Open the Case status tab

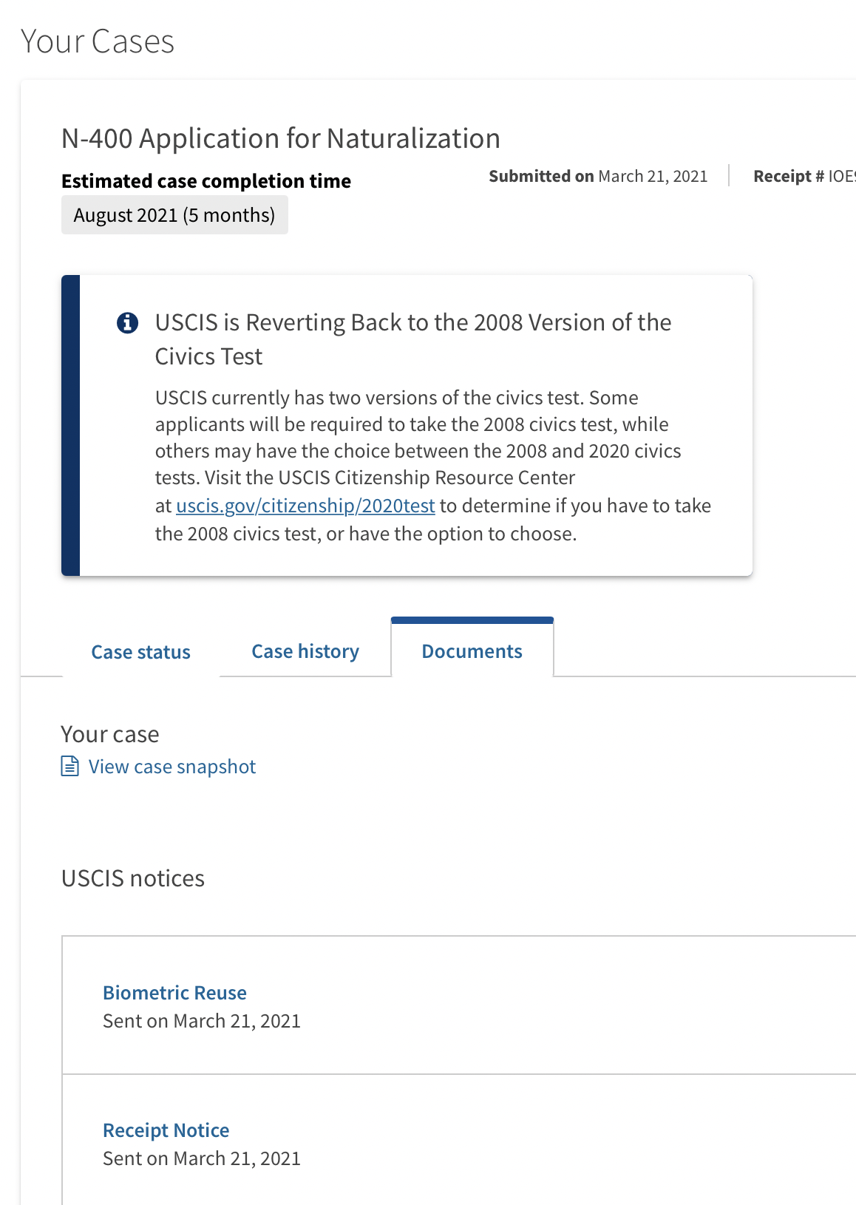[140, 652]
